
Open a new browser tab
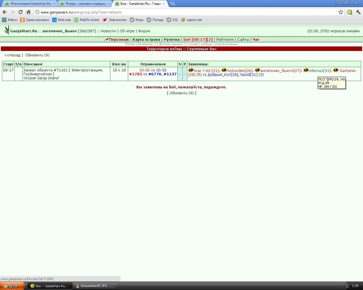click(x=172, y=4)
